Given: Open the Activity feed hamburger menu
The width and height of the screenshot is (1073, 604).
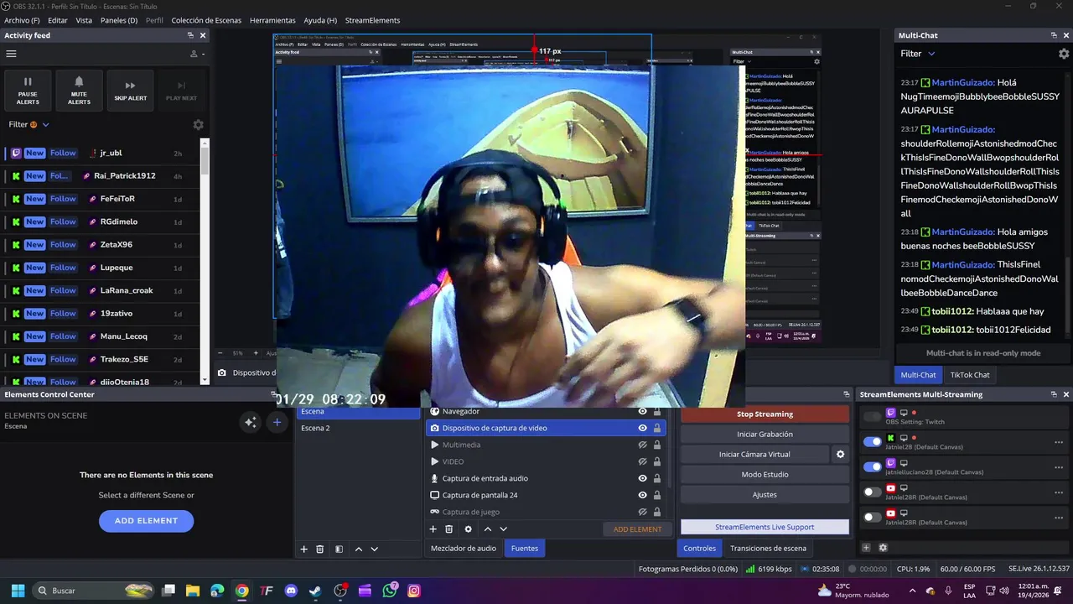Looking at the screenshot, I should coord(11,54).
